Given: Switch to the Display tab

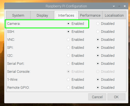Looking at the screenshot, I should click(42, 15).
